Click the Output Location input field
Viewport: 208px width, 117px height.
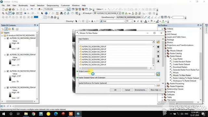pyautogui.click(x=117, y=74)
